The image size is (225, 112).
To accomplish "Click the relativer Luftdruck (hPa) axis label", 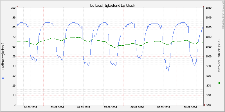I will (x=219, y=56).
